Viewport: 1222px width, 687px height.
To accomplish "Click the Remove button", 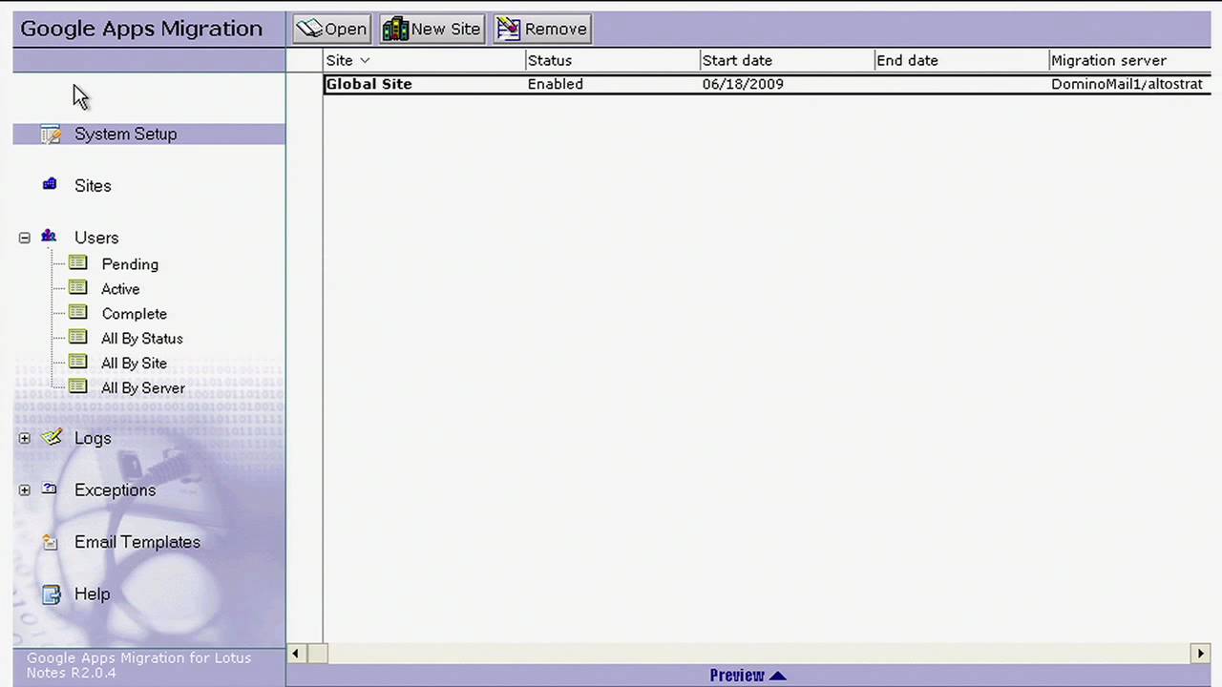I will pos(542,29).
